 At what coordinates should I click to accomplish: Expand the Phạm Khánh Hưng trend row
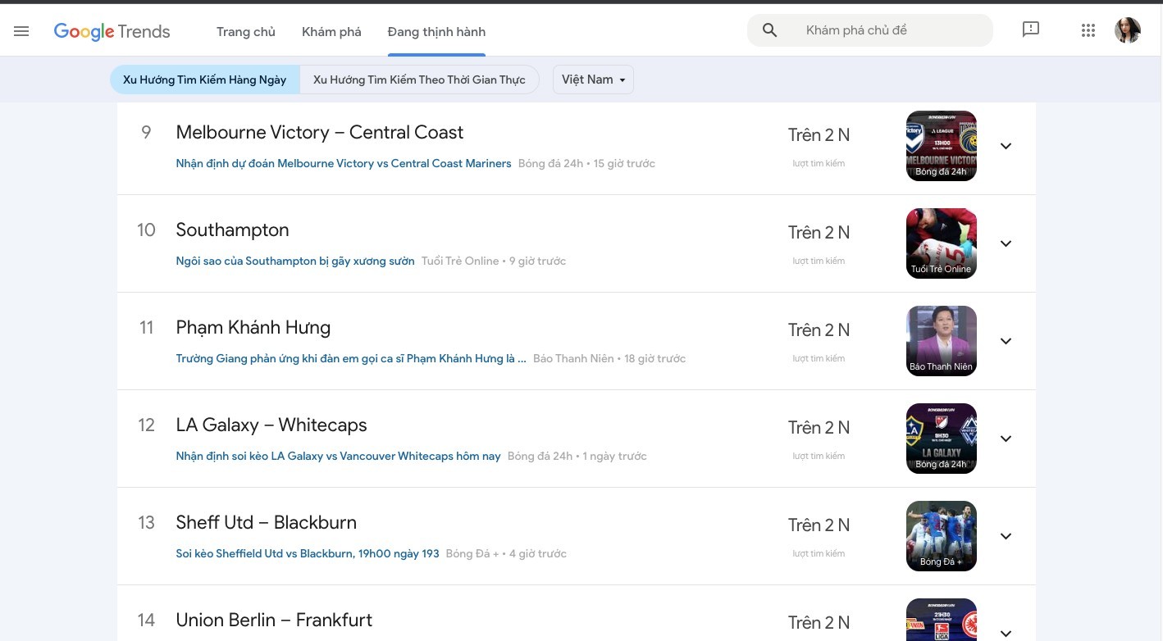tap(1006, 341)
